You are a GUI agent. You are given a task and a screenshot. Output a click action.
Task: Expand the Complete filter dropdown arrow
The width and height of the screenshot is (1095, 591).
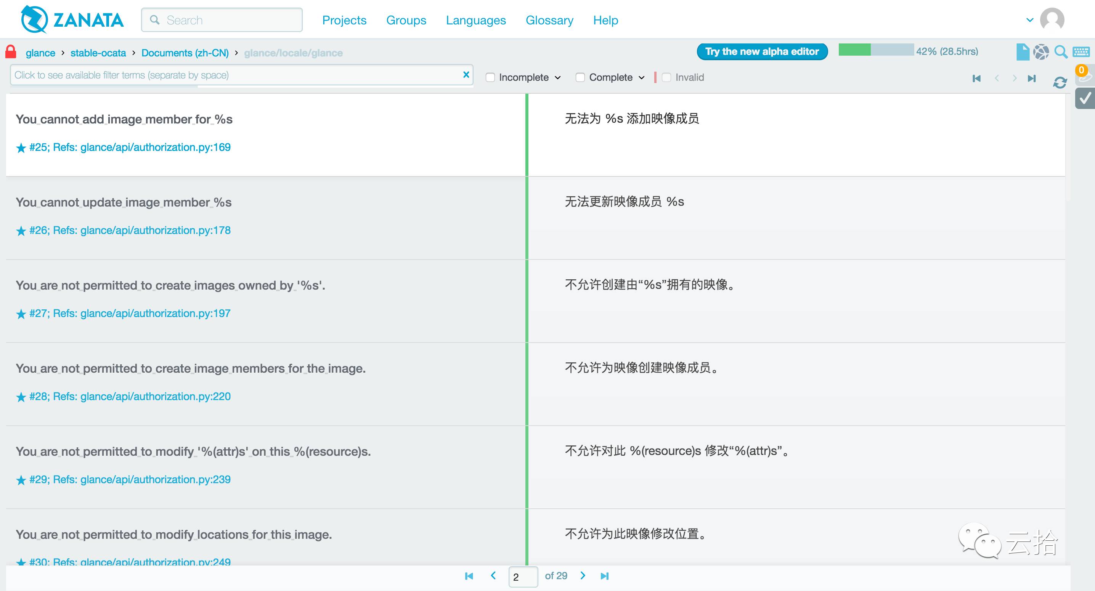tap(642, 78)
